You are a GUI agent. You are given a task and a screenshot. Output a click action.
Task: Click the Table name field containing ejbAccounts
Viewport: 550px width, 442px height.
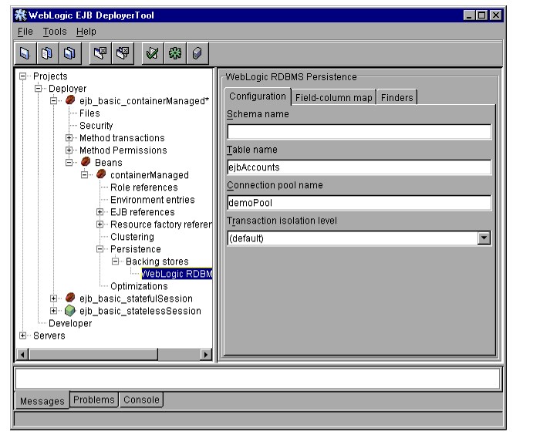click(359, 167)
